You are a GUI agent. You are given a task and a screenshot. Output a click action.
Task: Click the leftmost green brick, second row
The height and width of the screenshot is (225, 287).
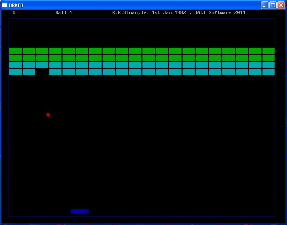[15, 58]
